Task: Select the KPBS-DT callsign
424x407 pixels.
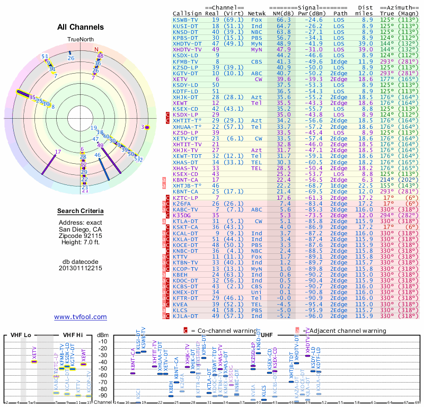Action: (x=185, y=38)
